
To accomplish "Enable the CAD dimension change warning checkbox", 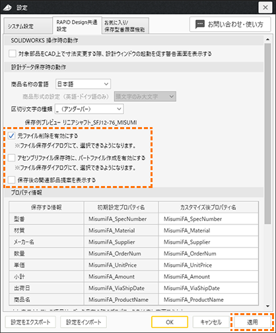I will coord(13,54).
